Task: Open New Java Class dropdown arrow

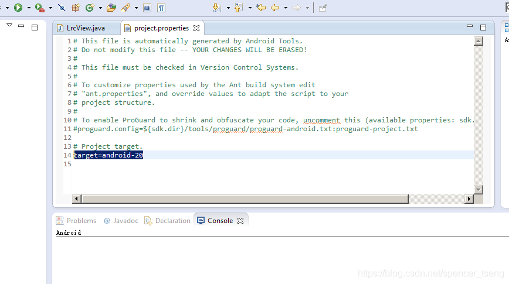Action: [x=100, y=8]
